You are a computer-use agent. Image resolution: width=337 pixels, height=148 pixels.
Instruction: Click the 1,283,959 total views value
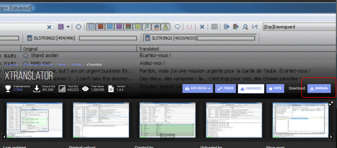97,90
